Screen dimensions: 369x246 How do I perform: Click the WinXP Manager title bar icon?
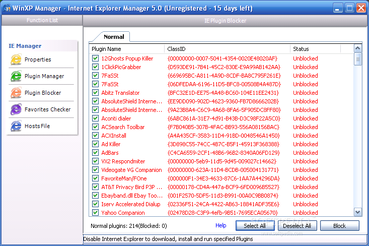click(x=7, y=8)
